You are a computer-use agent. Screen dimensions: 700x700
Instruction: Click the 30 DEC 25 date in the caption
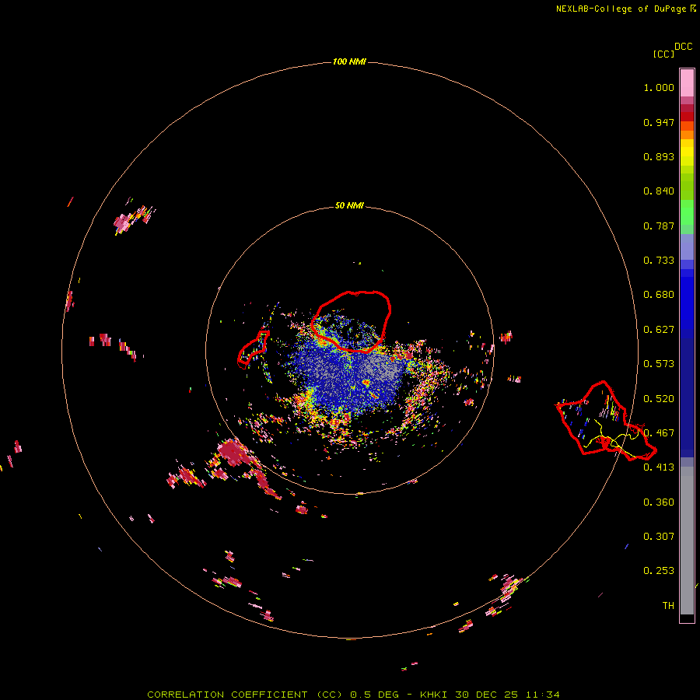[x=487, y=695]
